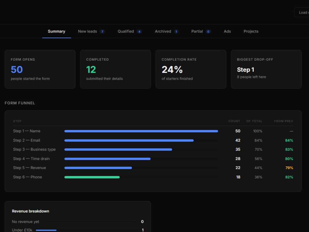The width and height of the screenshot is (309, 232).
Task: Select the Biggest Drop-off card, Step 1
Action: tap(266, 69)
